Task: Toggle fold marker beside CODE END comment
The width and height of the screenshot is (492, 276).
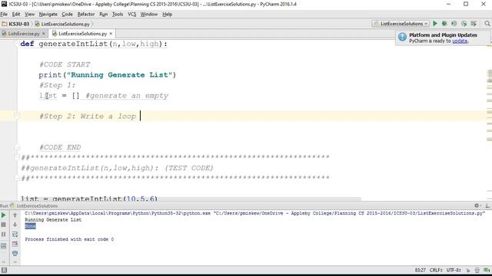Action: (17, 147)
